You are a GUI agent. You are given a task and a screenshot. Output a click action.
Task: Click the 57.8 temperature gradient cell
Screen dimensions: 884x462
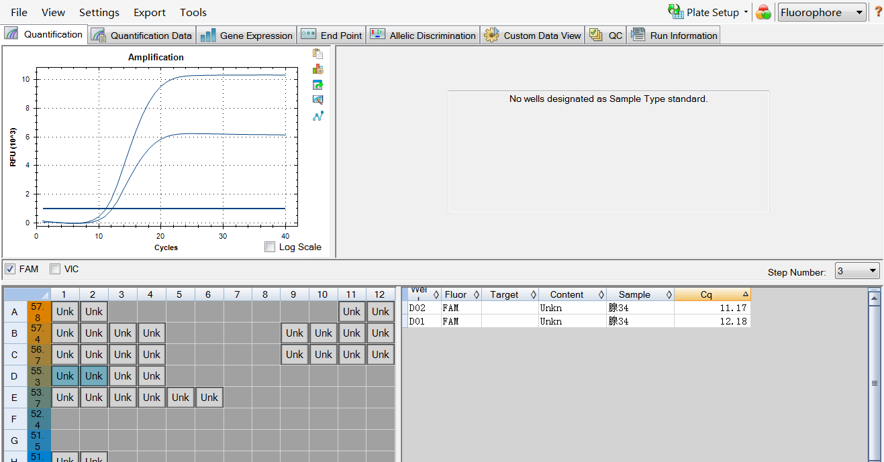coord(39,312)
